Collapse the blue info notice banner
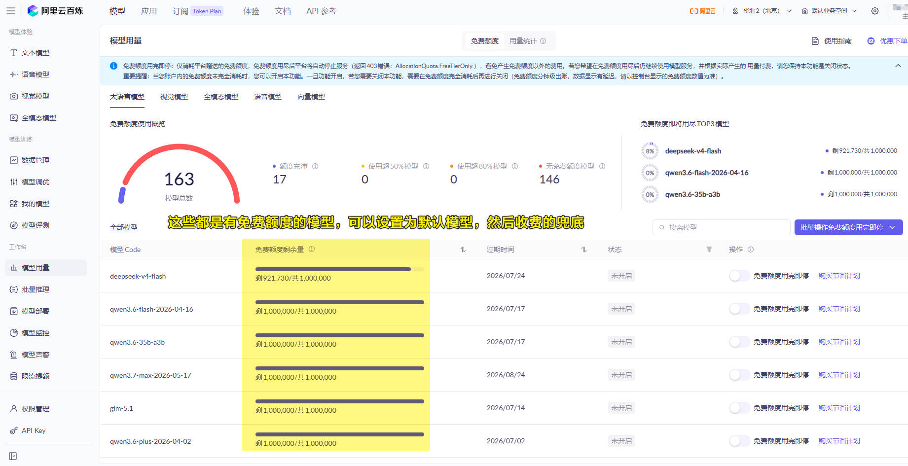908x466 pixels. pos(898,66)
